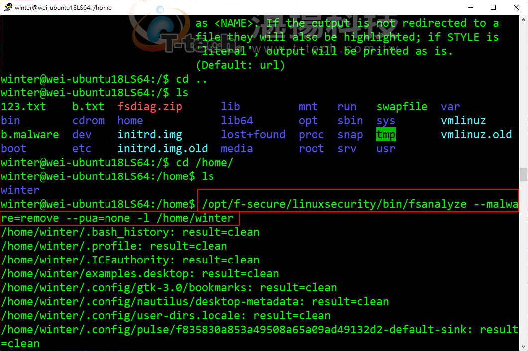Click the 'mnt' directory name
The width and height of the screenshot is (528, 351).
[308, 107]
